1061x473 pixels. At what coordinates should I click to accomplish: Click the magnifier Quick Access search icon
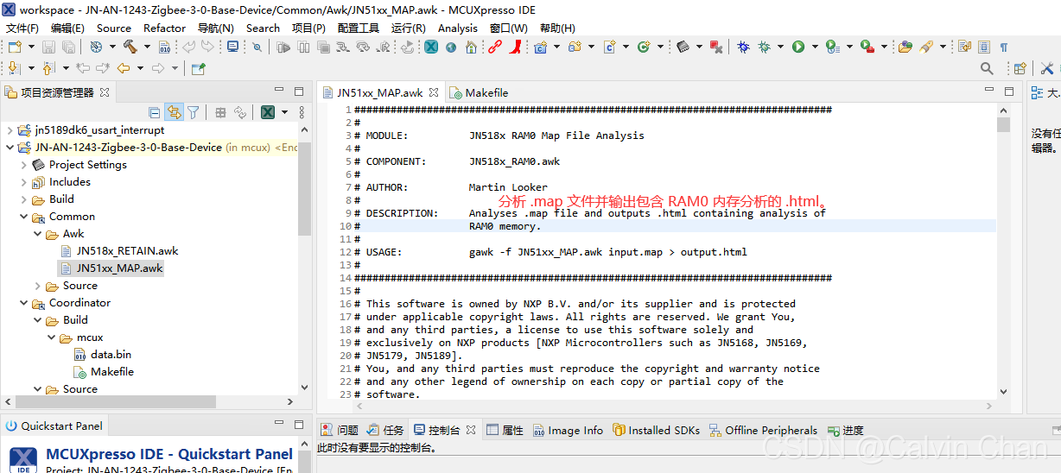(987, 68)
